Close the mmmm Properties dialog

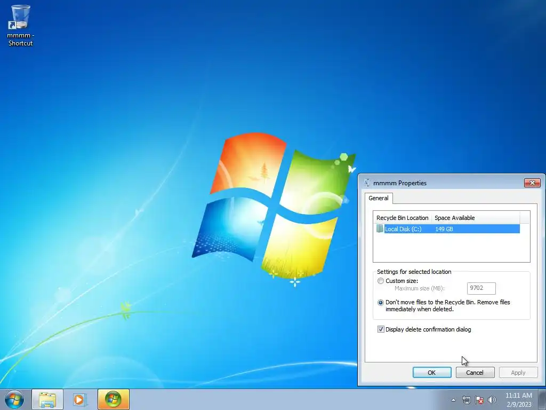pos(532,183)
